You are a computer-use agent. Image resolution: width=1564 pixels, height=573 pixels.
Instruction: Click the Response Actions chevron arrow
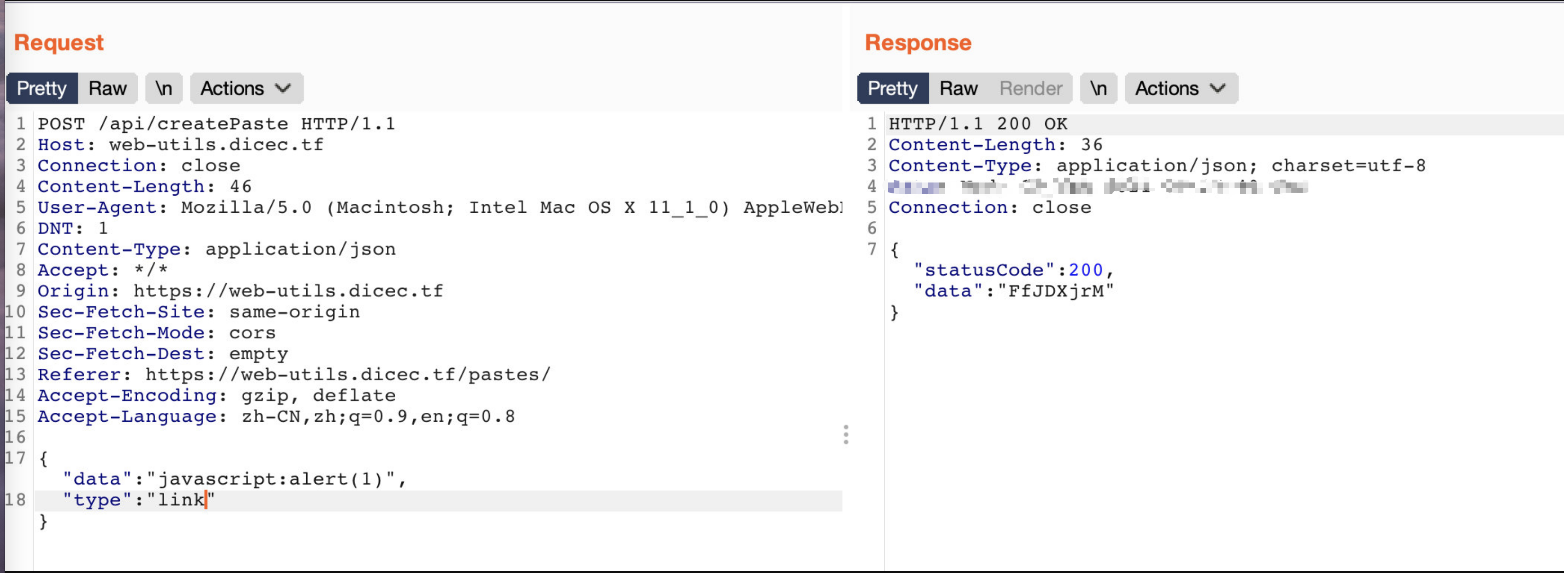point(1217,88)
